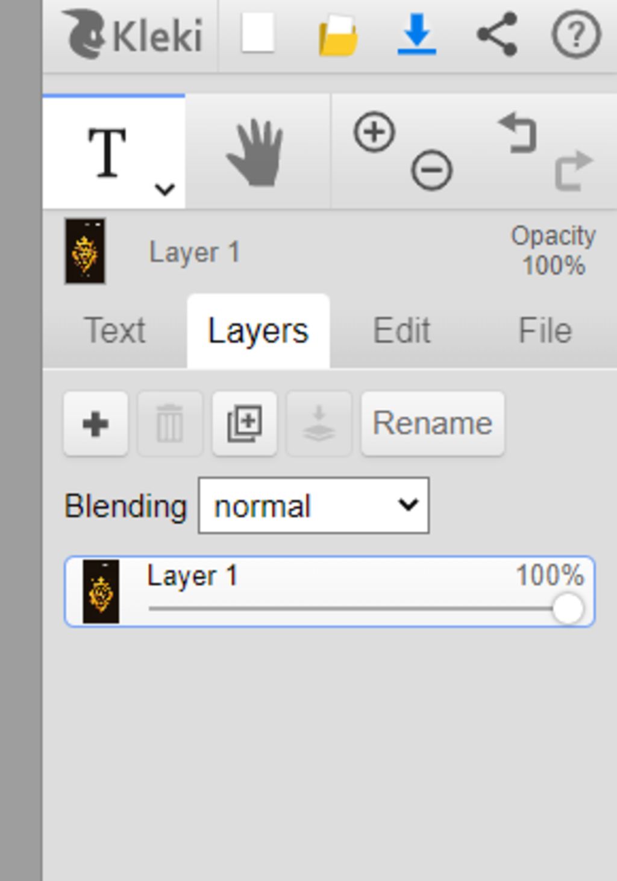Save image with the blue download arrow
The width and height of the screenshot is (617, 881).
(417, 34)
